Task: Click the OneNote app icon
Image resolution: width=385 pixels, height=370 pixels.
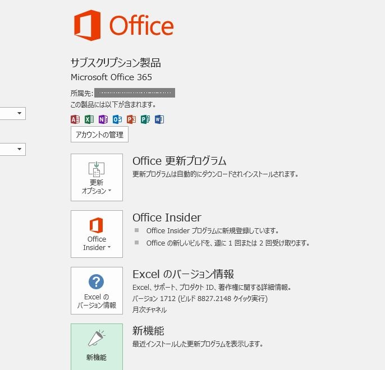Action: [103, 119]
